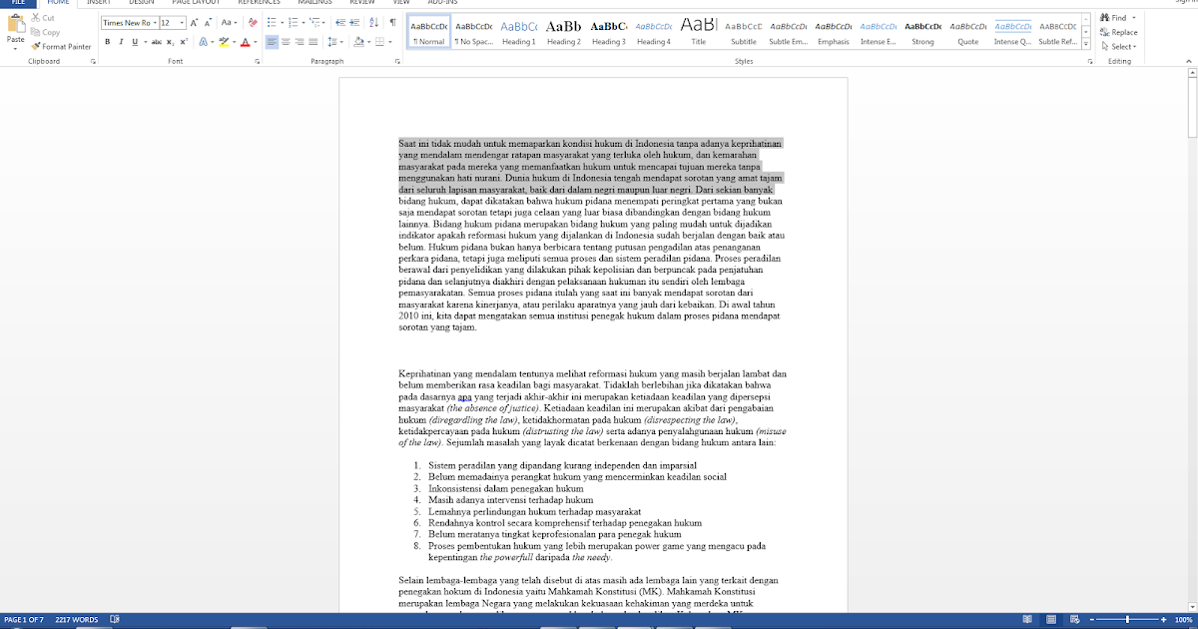Justify the paragraph text
The image size is (1198, 629).
click(312, 42)
